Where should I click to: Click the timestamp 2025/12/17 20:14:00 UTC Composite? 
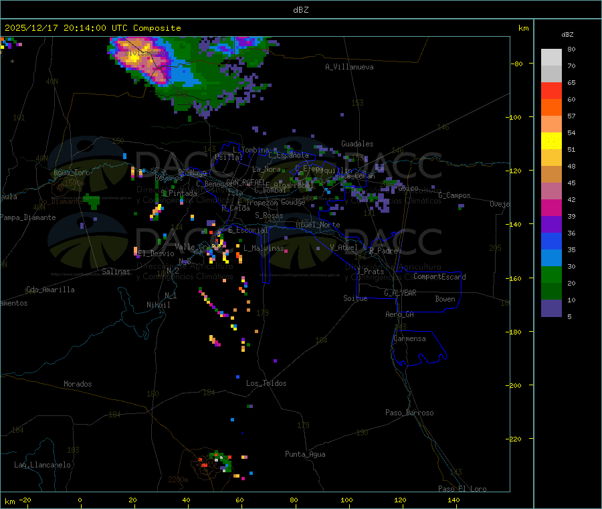(92, 28)
